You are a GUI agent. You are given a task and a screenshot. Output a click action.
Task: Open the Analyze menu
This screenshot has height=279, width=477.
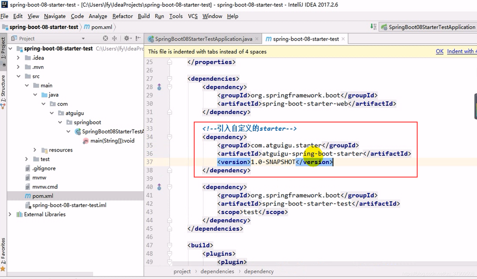(x=98, y=16)
